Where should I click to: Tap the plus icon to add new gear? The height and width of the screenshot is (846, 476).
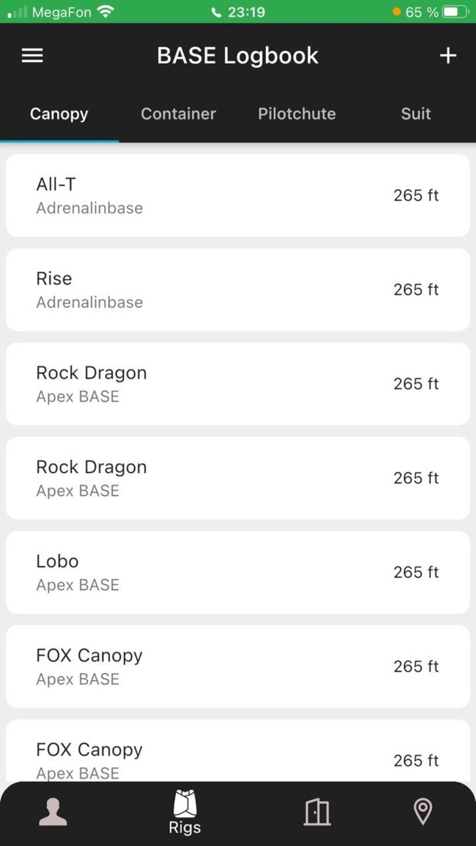tap(448, 56)
